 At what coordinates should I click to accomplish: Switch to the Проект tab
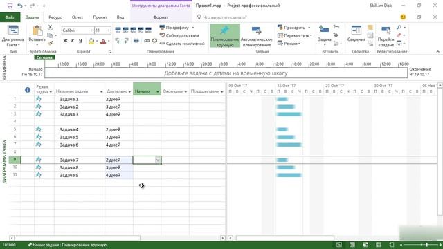click(100, 17)
